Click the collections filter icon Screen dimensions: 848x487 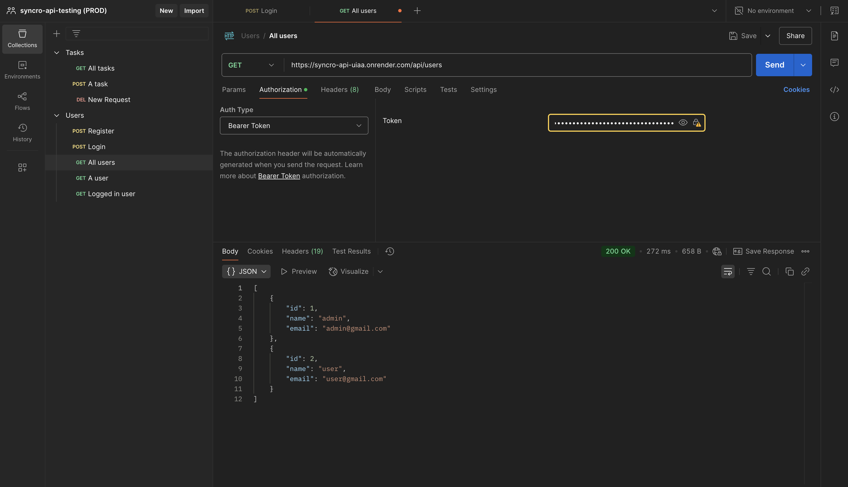[76, 33]
